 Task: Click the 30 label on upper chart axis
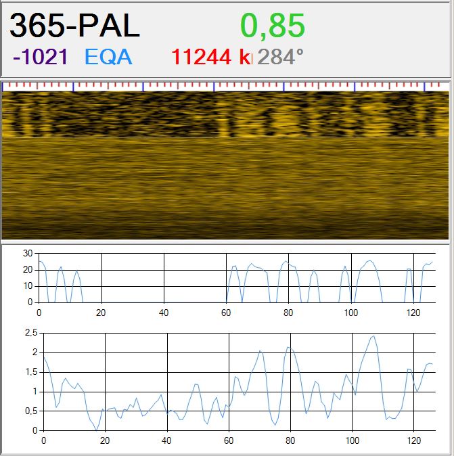coord(28,253)
